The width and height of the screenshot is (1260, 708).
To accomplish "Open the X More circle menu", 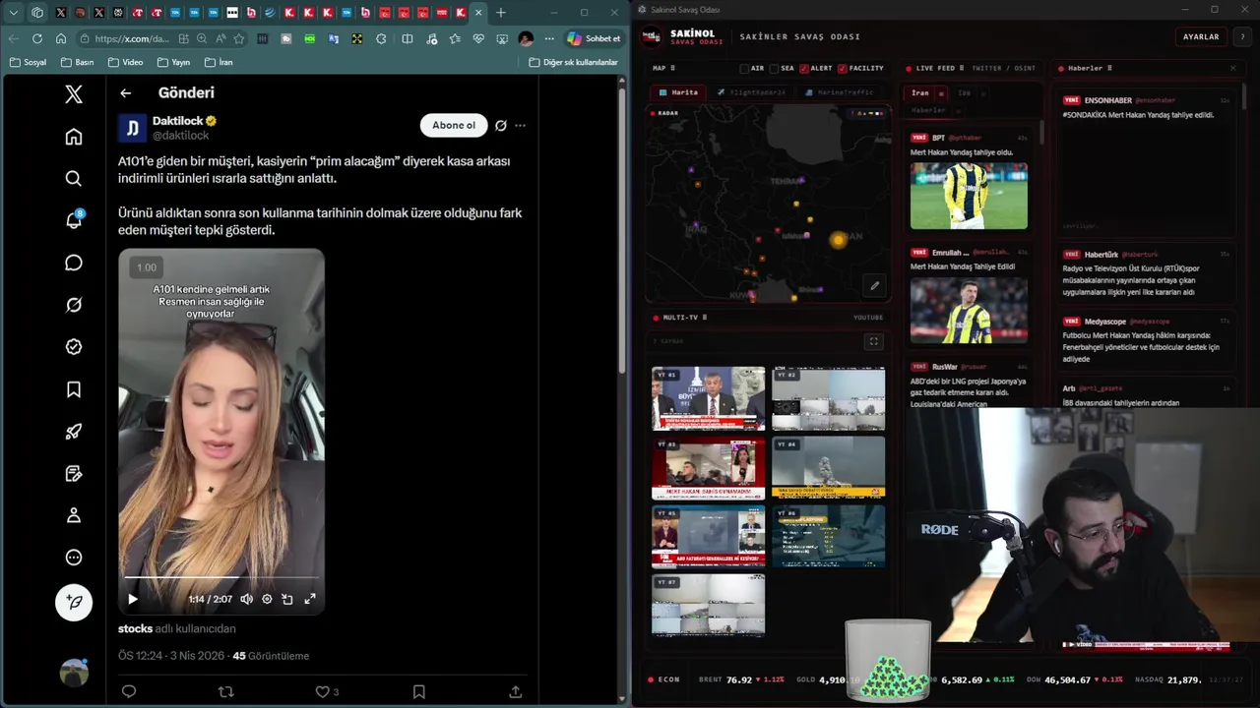I will (x=74, y=558).
